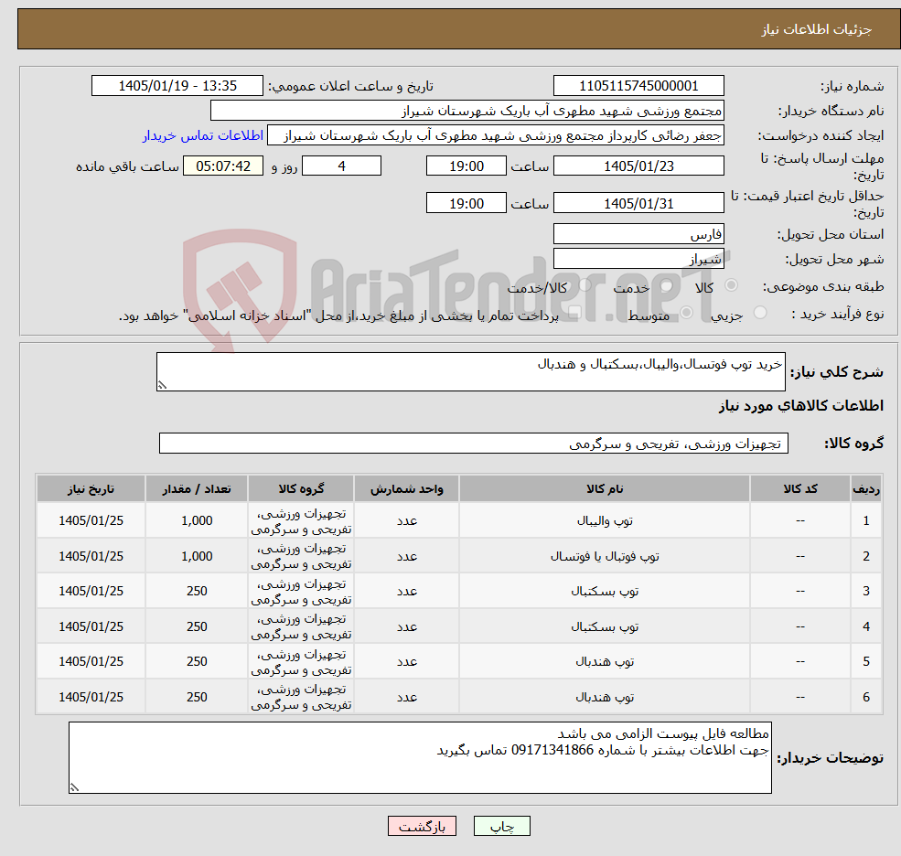Viewport: 901px width, 856px height.
Task: Click the تعداد / مقدار column header
Action: tap(197, 489)
